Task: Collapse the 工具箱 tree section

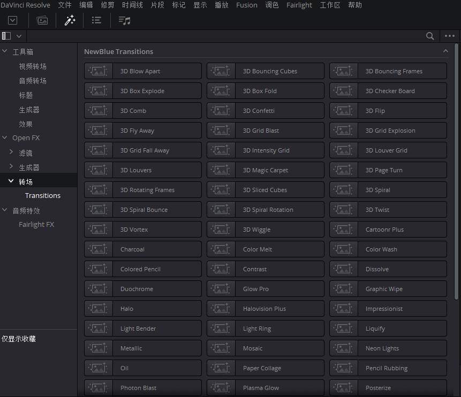Action: (5, 51)
